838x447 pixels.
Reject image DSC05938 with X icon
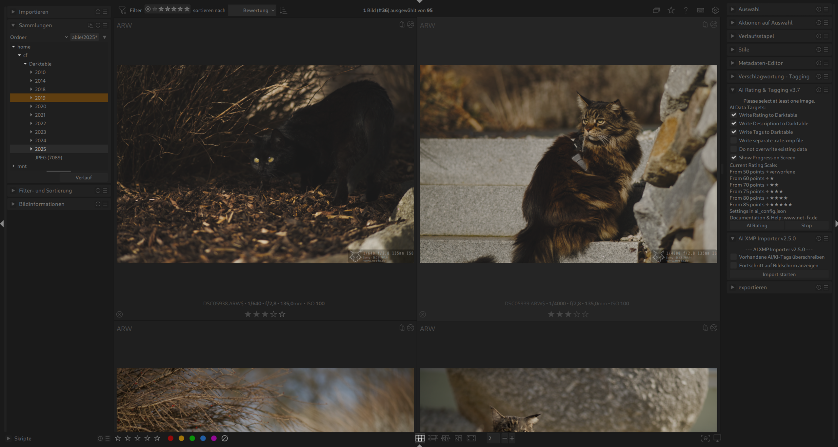coord(120,314)
